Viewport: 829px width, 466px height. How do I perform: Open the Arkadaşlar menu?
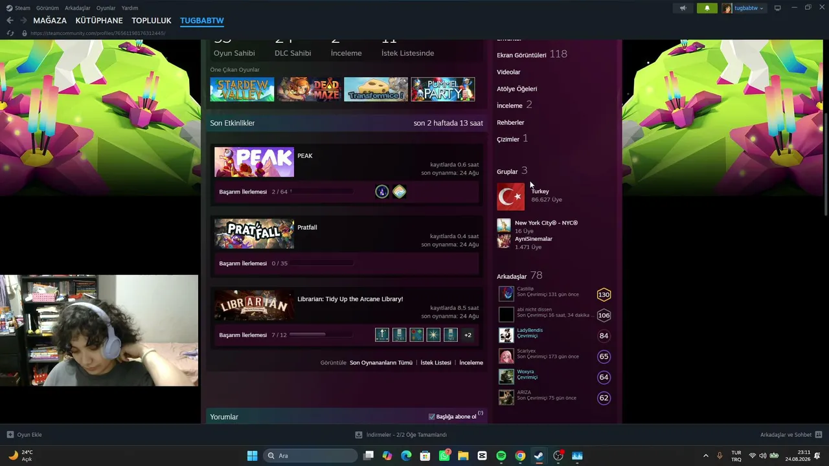point(78,8)
